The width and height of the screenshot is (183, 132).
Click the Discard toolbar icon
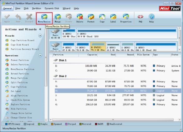click(x=29, y=18)
